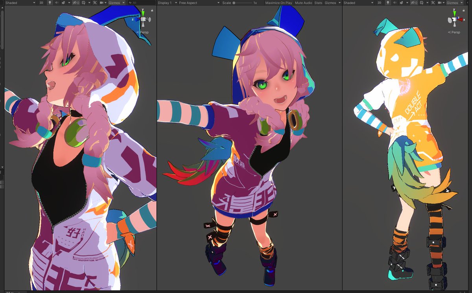472x293 pixels.
Task: Enable scene audio in the right Scene view
Action: click(x=395, y=2)
